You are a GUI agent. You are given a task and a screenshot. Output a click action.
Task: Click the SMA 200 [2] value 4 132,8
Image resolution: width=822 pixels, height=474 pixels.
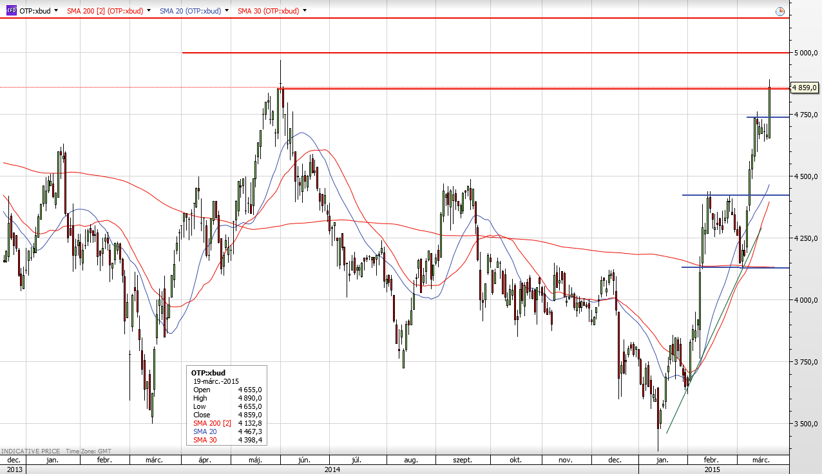click(249, 423)
